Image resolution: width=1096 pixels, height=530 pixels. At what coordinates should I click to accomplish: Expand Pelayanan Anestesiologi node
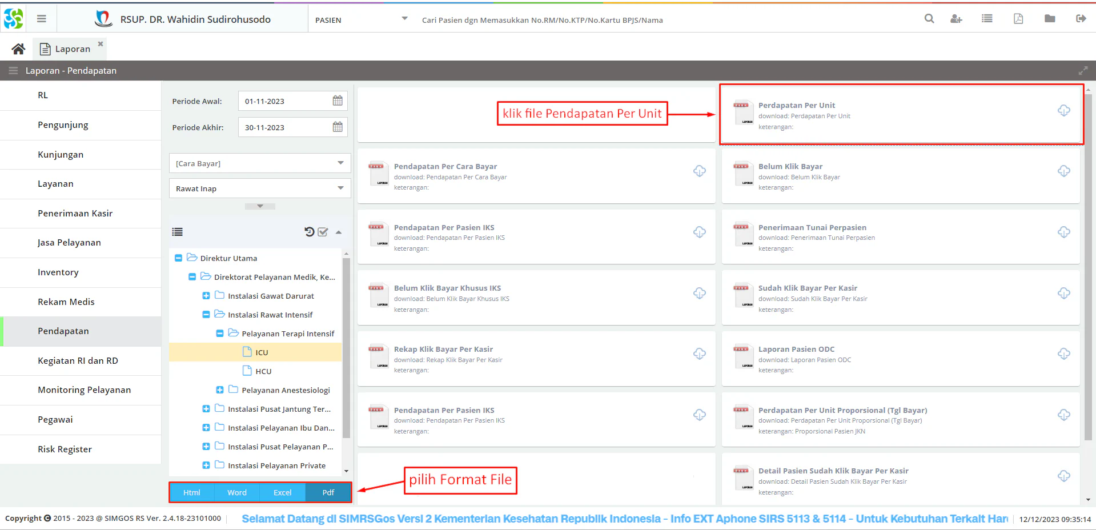tap(219, 390)
